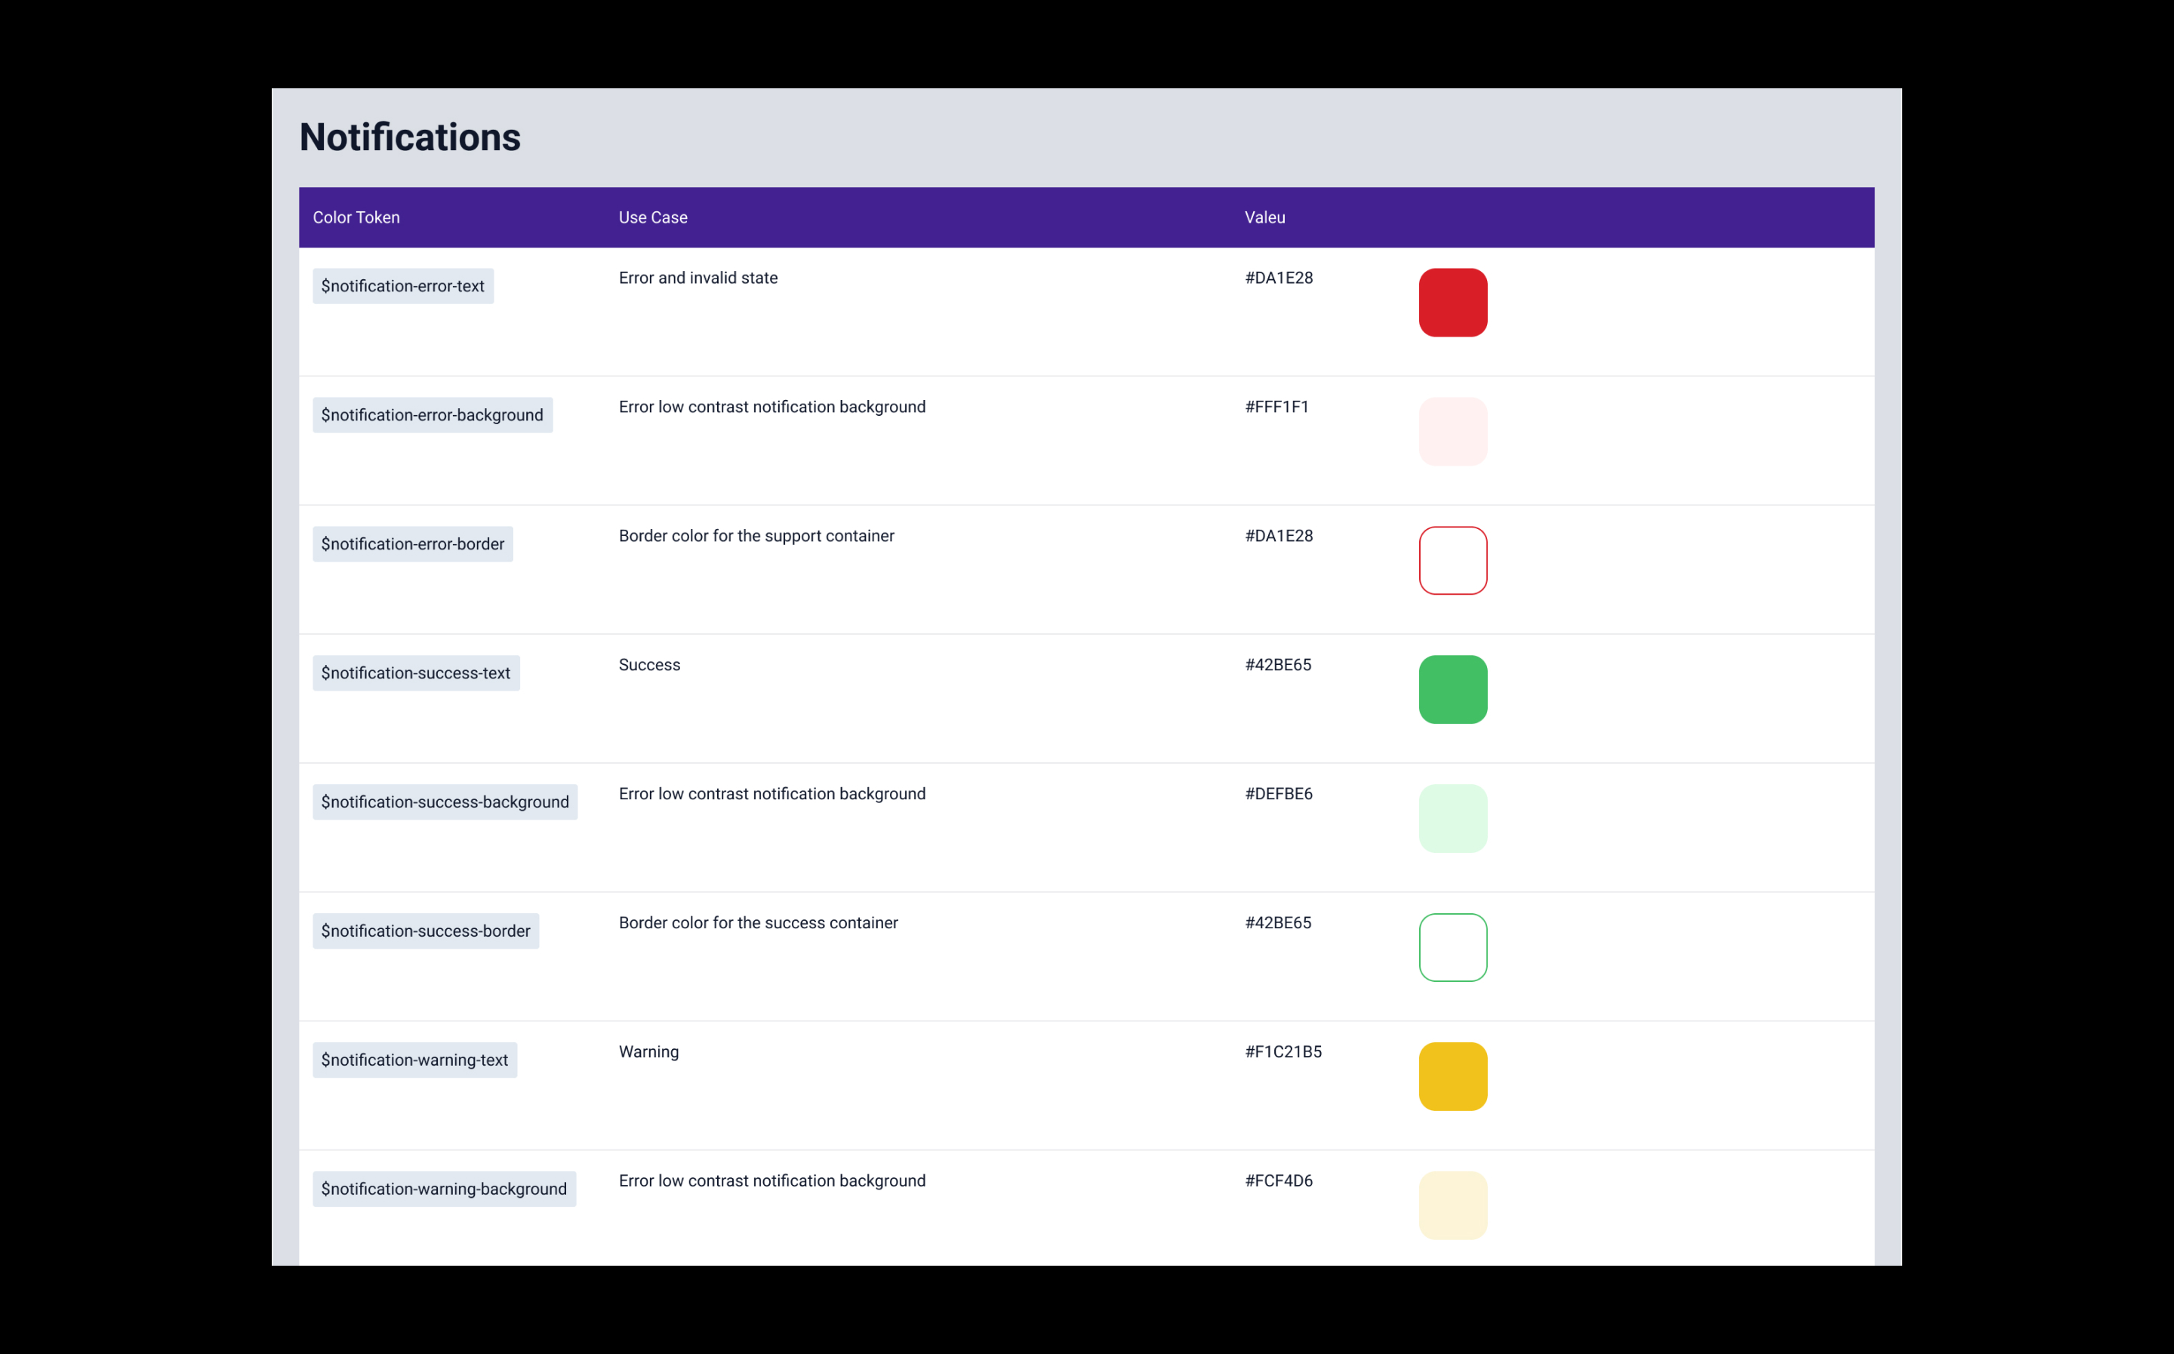The height and width of the screenshot is (1354, 2174).
Task: Click the green-outlined success-border swatch
Action: [1452, 947]
